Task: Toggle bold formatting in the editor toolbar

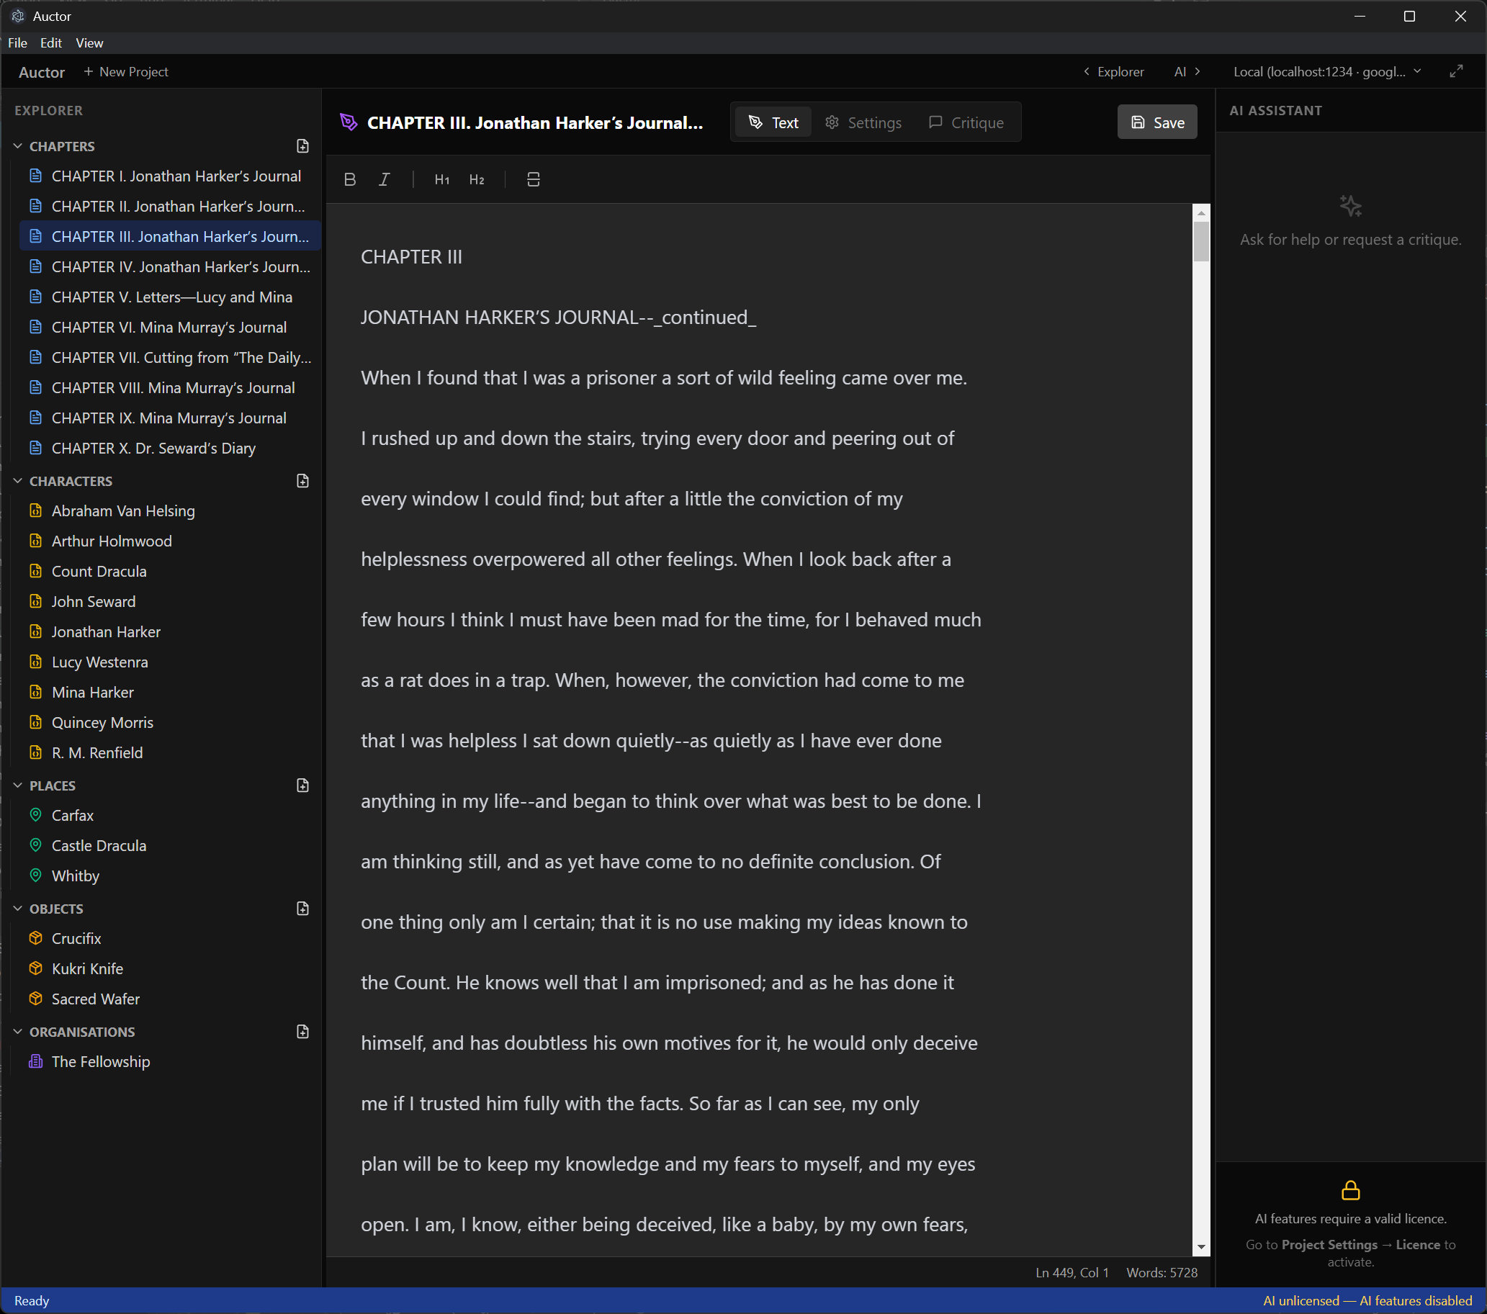Action: pos(350,179)
